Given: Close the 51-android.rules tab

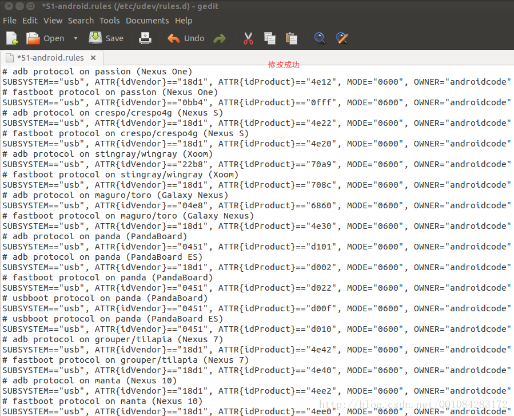Looking at the screenshot, I should pos(93,58).
